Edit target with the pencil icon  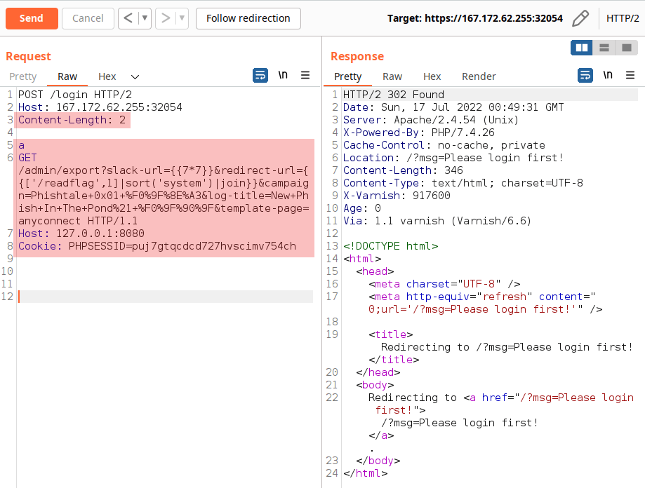click(x=580, y=18)
